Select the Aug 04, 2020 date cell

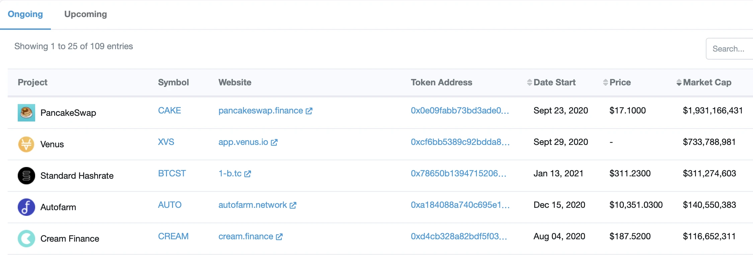coord(560,236)
